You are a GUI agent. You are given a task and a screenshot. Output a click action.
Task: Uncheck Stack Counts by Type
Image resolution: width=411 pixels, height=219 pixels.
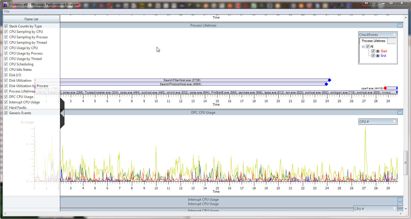pyautogui.click(x=6, y=26)
